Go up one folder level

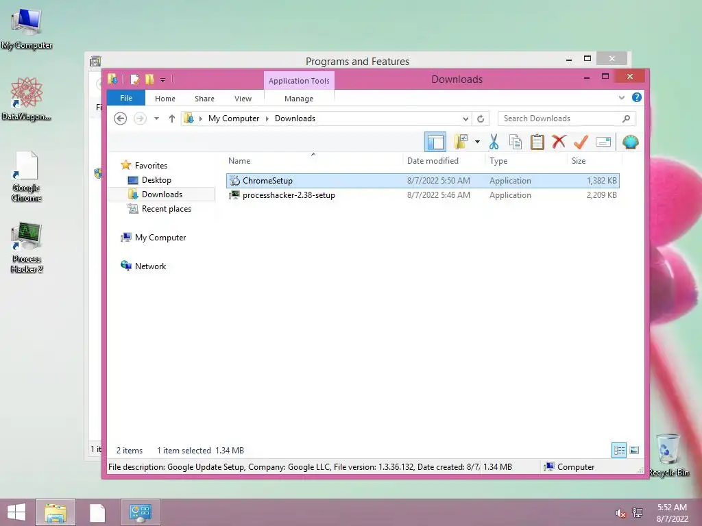172,118
